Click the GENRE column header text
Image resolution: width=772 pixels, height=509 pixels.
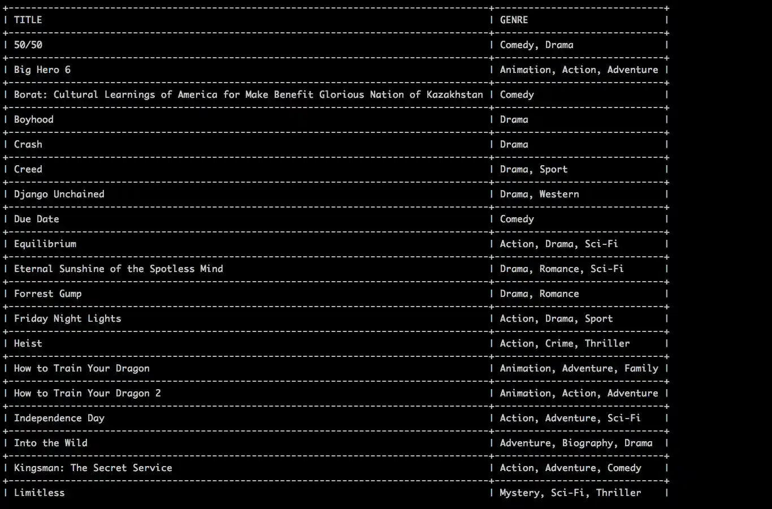point(514,20)
